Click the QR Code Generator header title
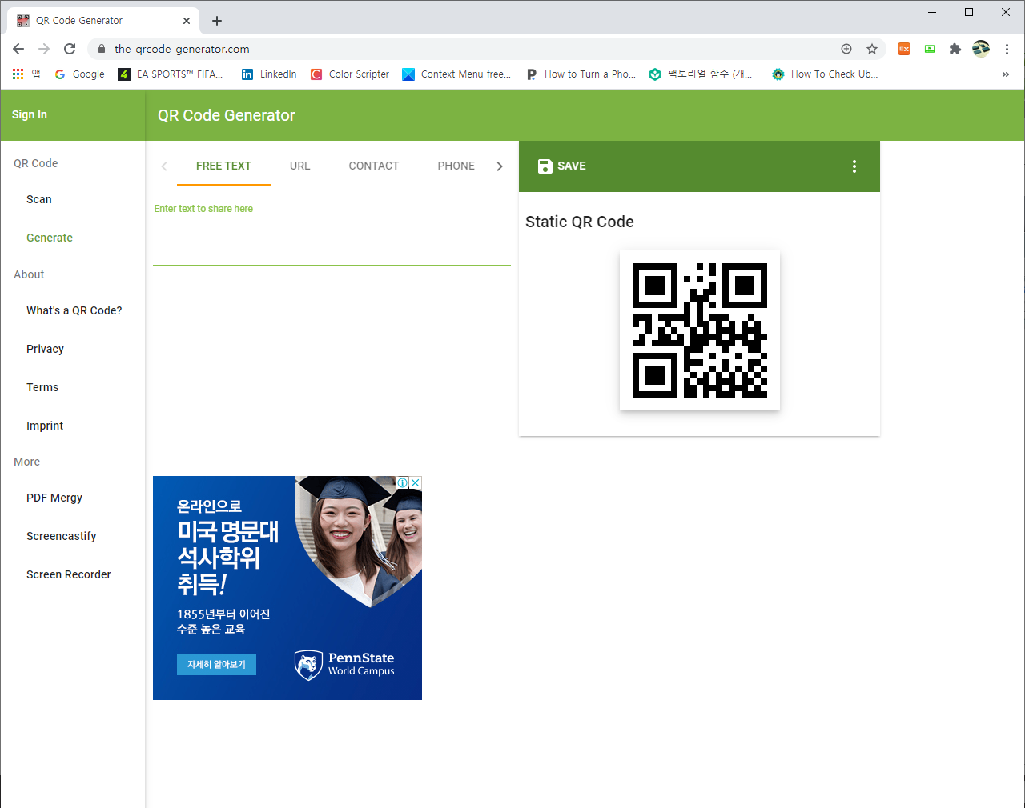This screenshot has height=808, width=1025. click(227, 115)
